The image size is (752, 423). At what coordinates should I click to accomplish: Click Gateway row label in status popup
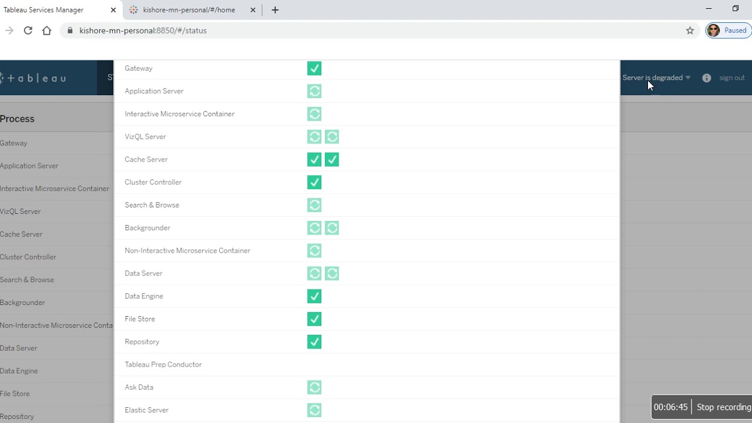point(139,68)
